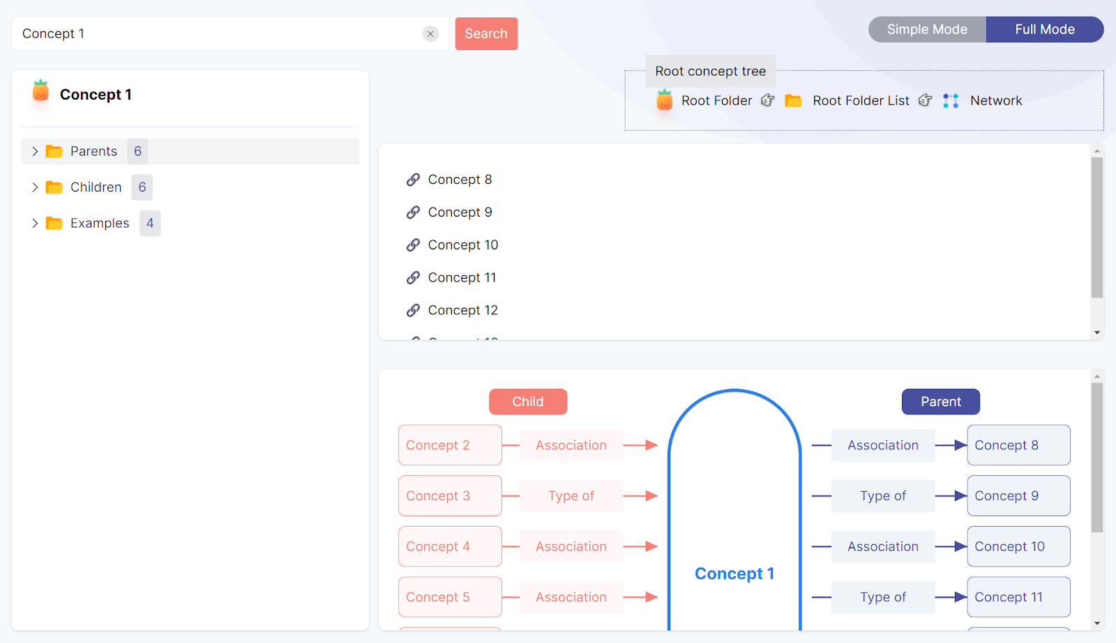1116x643 pixels.
Task: Select the Concept 5 child node
Action: click(x=450, y=597)
